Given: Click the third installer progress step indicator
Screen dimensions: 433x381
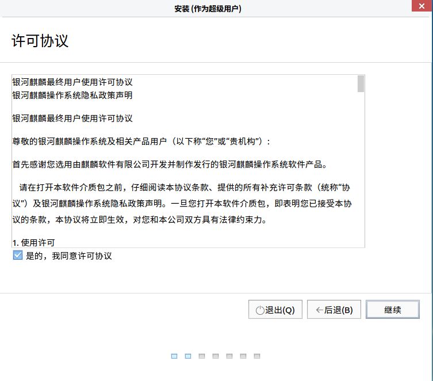Looking at the screenshot, I should pos(202,356).
